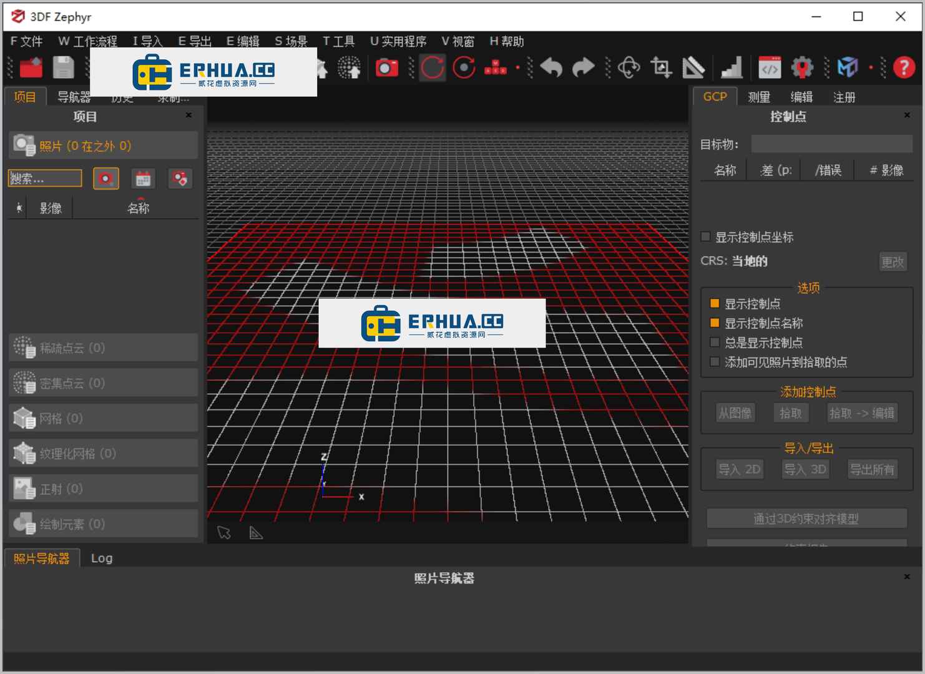
Task: Click the undo arrow in toolbar
Action: click(x=551, y=67)
